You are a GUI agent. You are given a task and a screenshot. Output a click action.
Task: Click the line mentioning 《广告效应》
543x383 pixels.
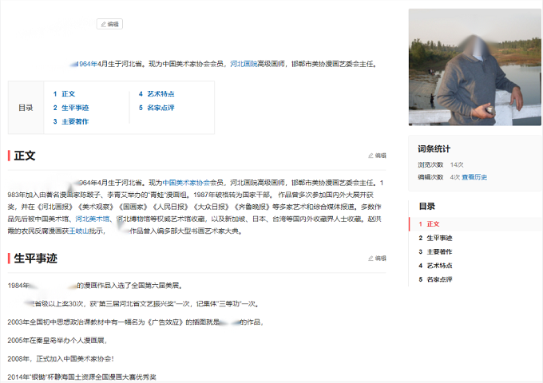tap(136, 322)
